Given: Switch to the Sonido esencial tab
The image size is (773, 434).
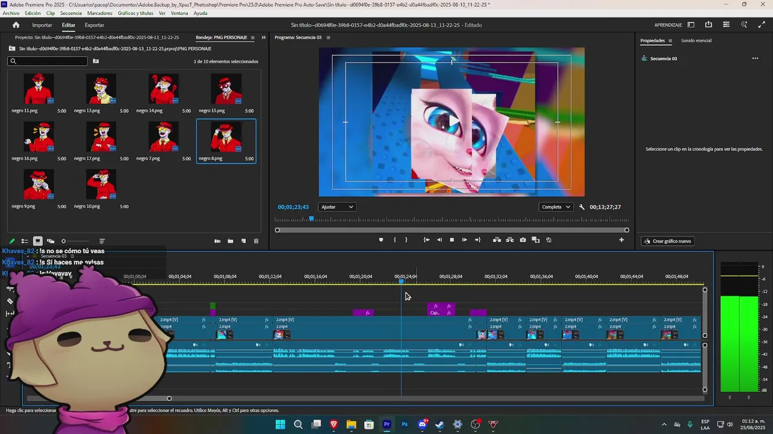Looking at the screenshot, I should pyautogui.click(x=696, y=40).
